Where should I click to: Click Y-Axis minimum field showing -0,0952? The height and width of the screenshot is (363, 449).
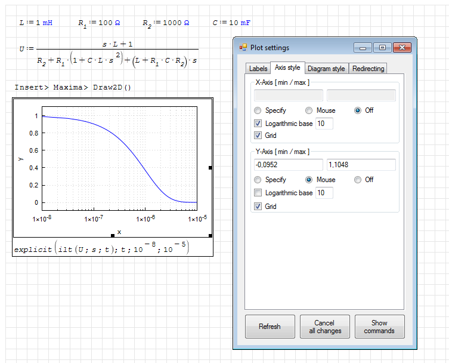[x=289, y=164]
